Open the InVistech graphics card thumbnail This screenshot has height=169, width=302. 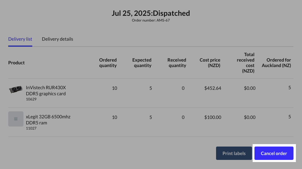pos(16,90)
